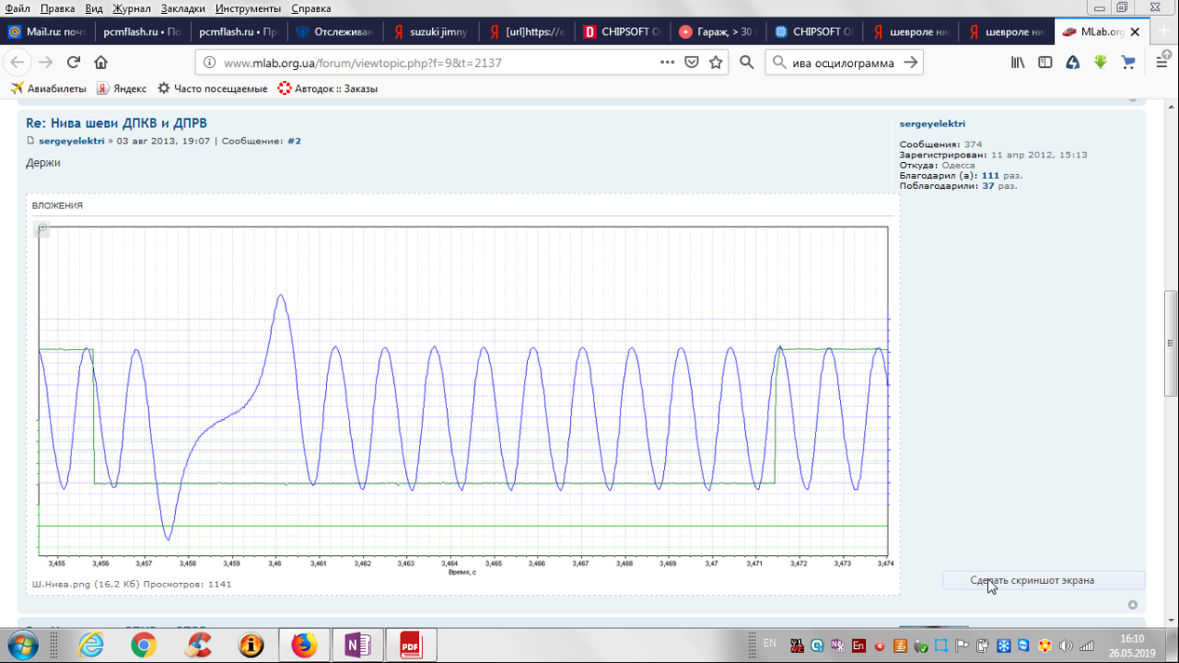Open the Инструменты menu
Viewport: 1179px width, 663px height.
248,8
